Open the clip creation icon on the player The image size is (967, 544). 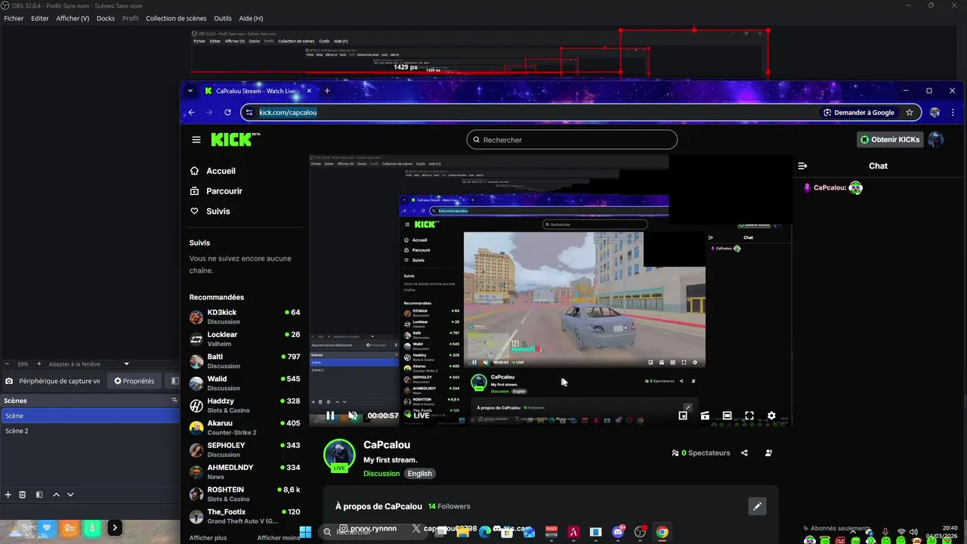[705, 416]
